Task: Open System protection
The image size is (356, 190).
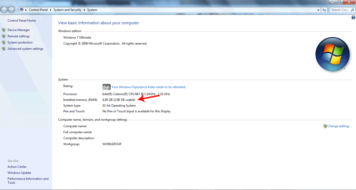Action: point(20,42)
